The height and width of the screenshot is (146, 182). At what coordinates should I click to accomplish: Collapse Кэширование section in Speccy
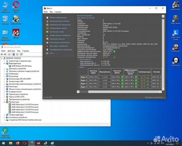78,59
